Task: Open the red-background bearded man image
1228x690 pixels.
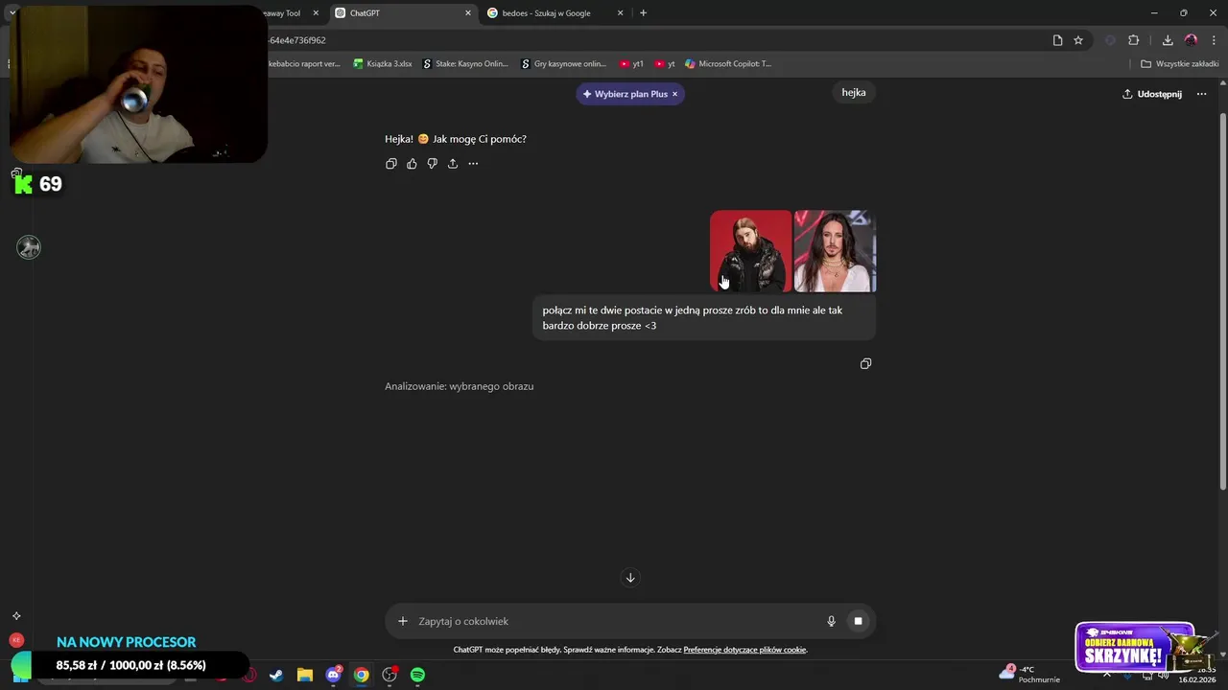Action: click(750, 251)
